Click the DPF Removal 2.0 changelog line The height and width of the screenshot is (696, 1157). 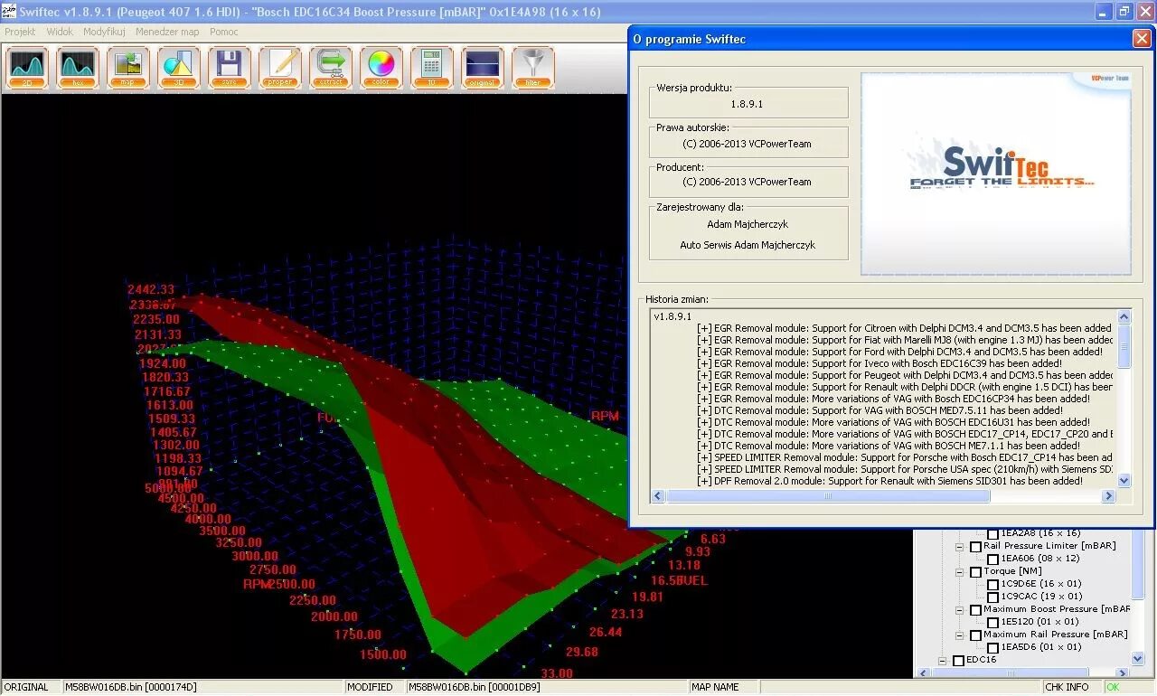(x=890, y=481)
